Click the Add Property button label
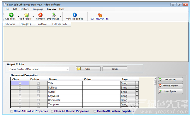The image size is (191, 116). pos(170,80)
